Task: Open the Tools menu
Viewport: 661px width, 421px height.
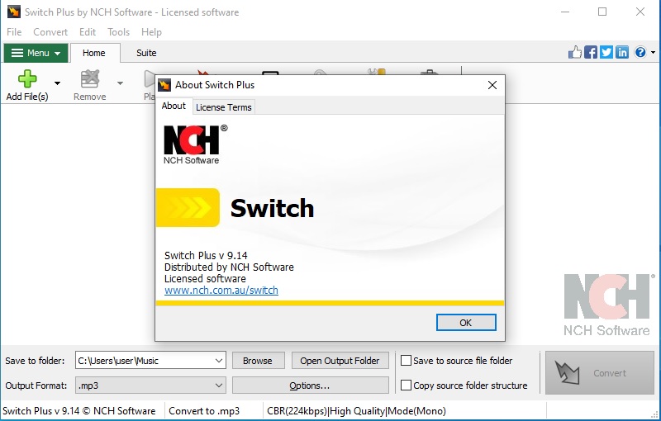Action: tap(118, 32)
